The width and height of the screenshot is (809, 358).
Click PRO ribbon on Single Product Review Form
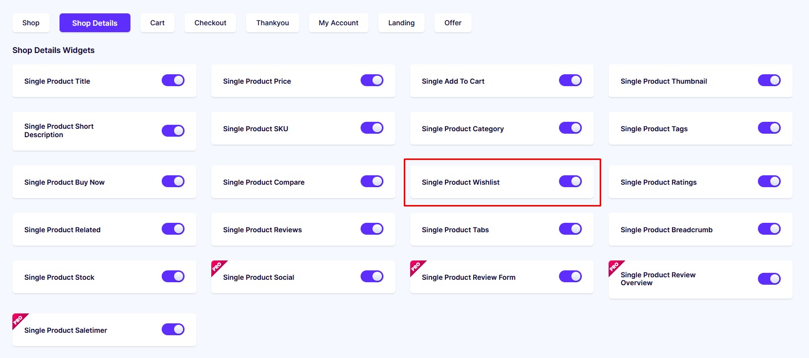417,267
